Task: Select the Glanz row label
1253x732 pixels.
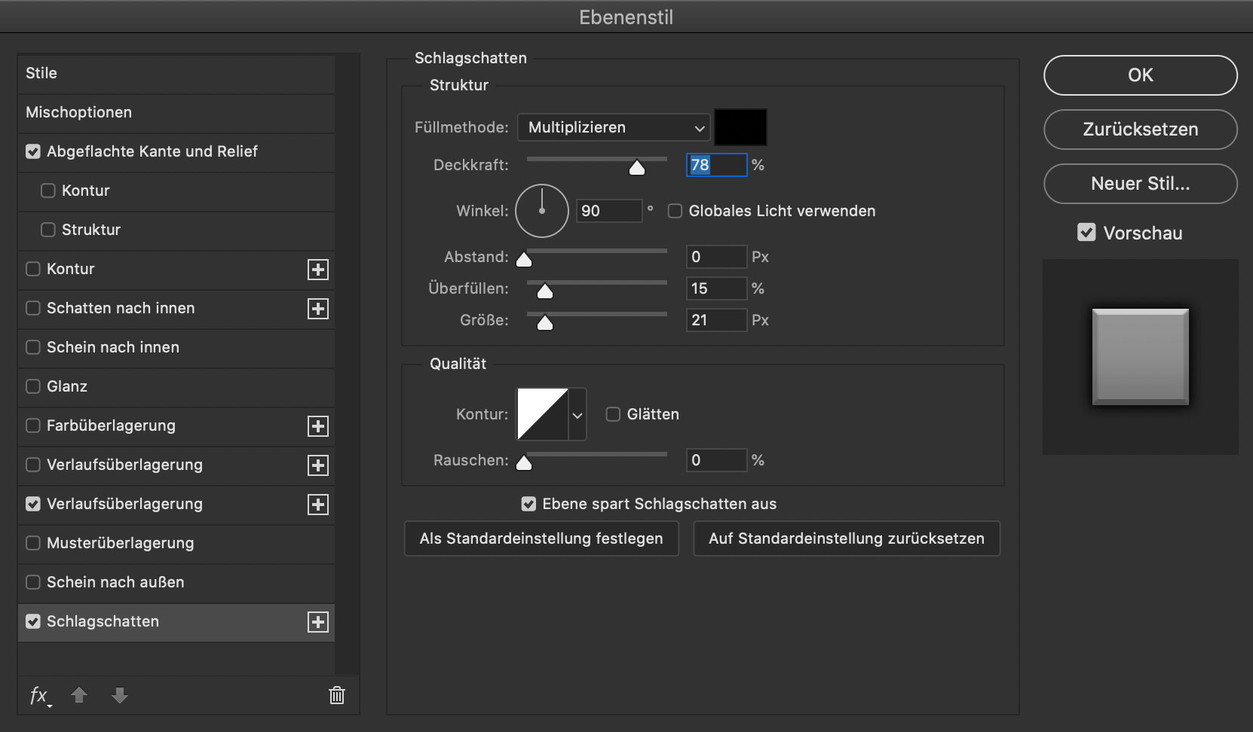Action: coord(67,386)
